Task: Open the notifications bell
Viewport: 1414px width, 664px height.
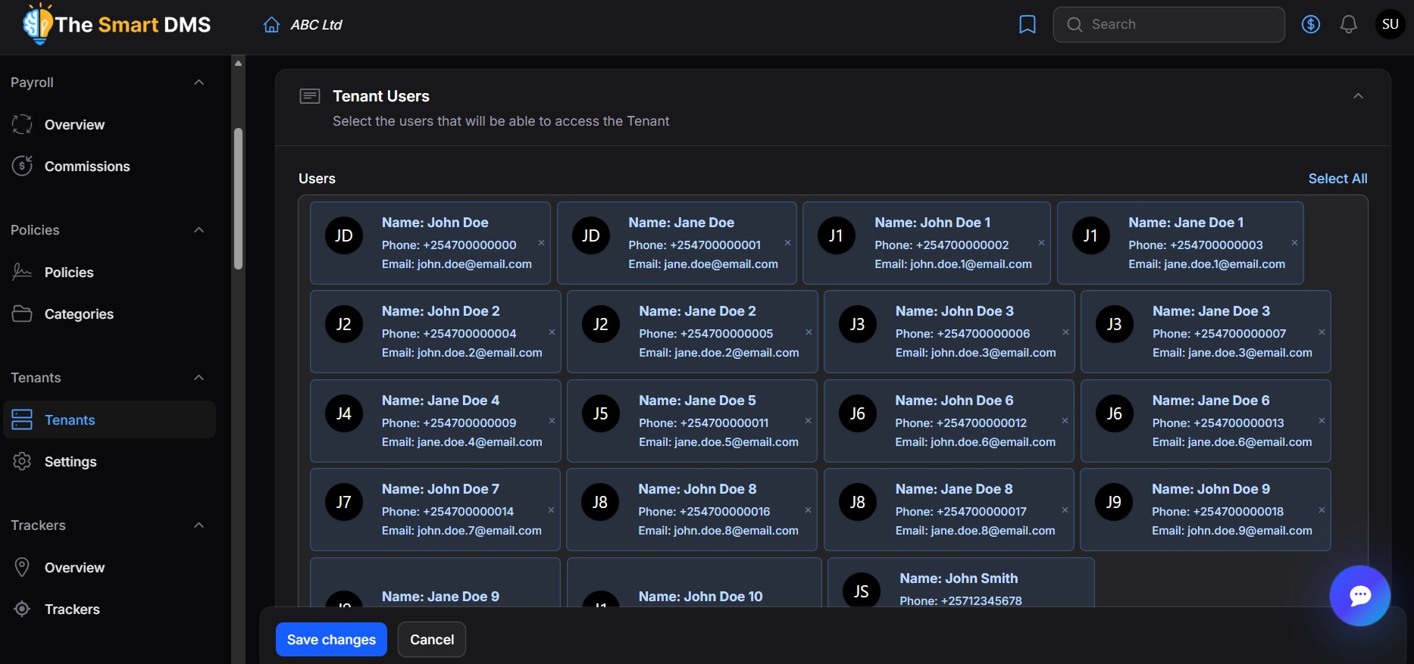Action: [x=1348, y=25]
